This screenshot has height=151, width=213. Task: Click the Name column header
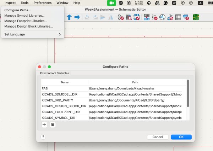[65, 82]
